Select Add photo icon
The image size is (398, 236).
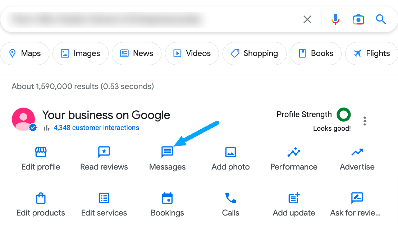230,152
